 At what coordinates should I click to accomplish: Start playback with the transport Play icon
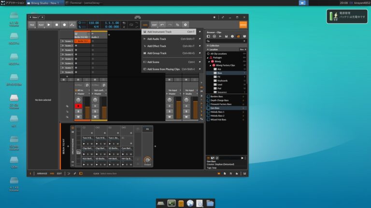(49, 25)
